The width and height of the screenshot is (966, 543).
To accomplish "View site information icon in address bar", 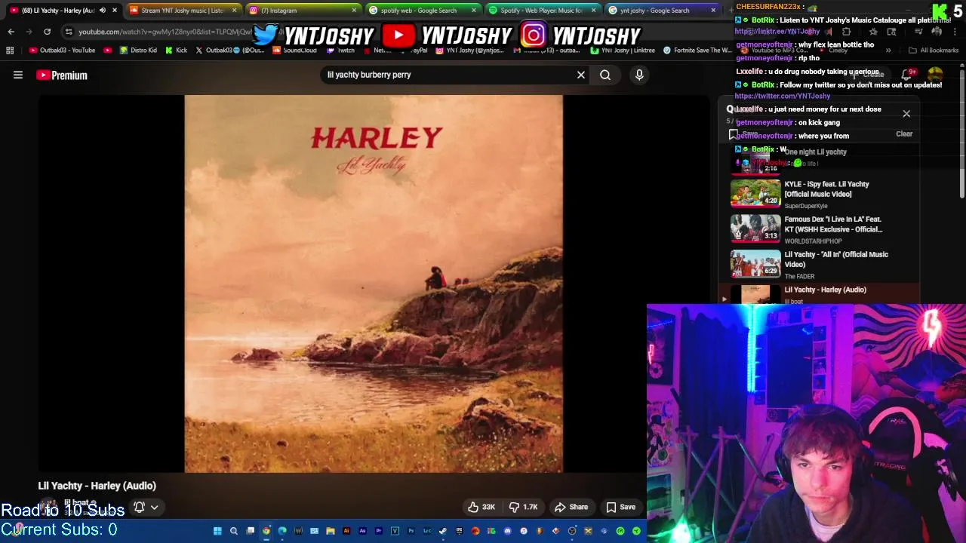I will pyautogui.click(x=69, y=32).
